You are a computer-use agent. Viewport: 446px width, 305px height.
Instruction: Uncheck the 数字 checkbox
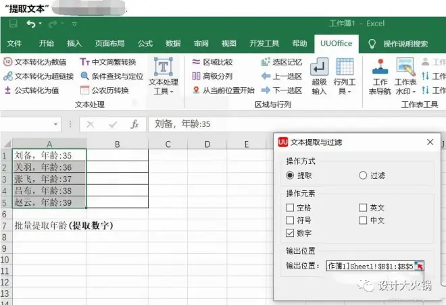[291, 233]
